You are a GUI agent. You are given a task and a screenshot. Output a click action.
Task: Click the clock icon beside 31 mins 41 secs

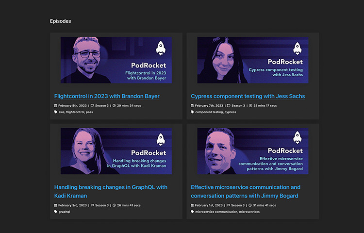coord(250,205)
